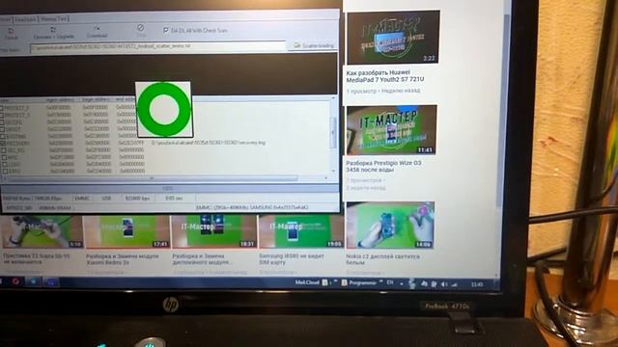Check the UBOOT partition checkbox
The height and width of the screenshot is (347, 618).
click(x=2, y=129)
